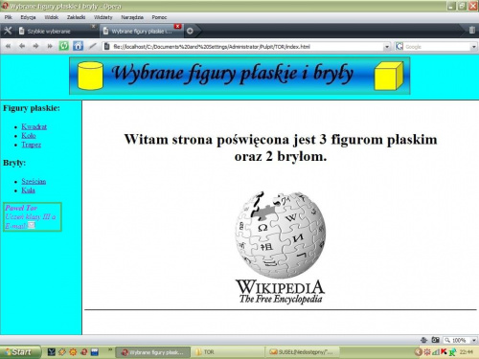Viewport: 479px width, 359px height.
Task: Click the system clock 22:44
Action: [467, 352]
